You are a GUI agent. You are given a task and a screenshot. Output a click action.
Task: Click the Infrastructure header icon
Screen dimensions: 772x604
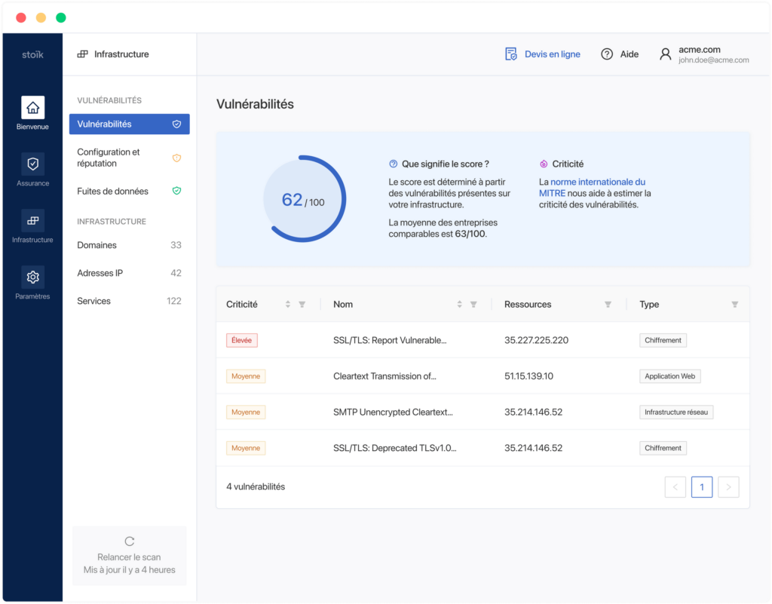click(x=83, y=54)
